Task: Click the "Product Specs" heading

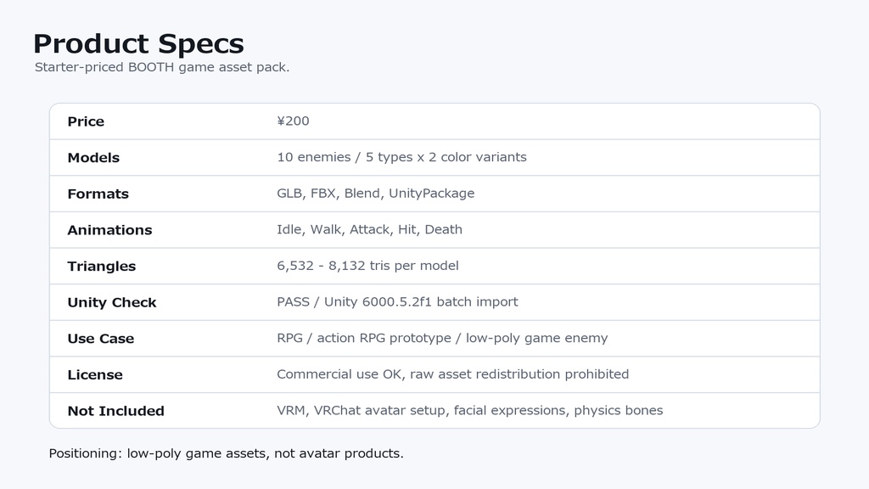Action: pos(138,43)
